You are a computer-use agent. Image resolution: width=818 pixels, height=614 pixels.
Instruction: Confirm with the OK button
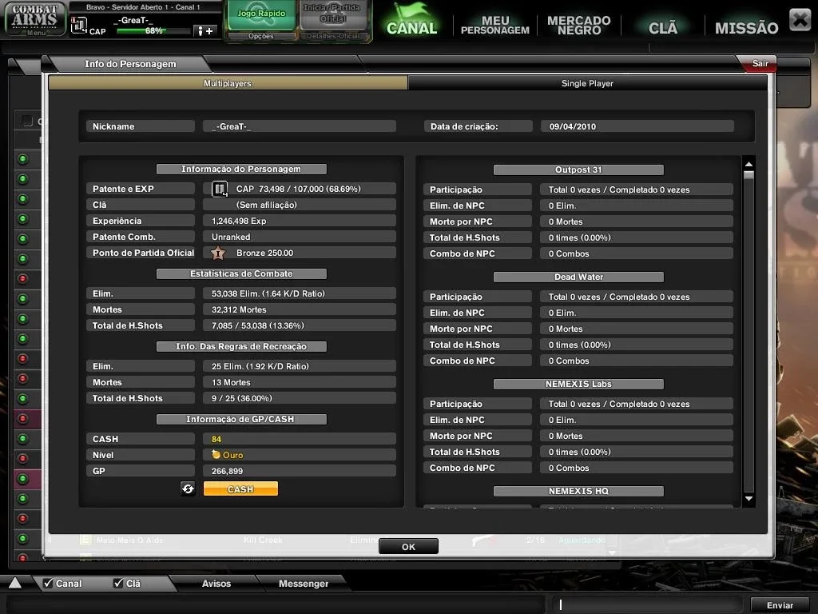click(408, 546)
